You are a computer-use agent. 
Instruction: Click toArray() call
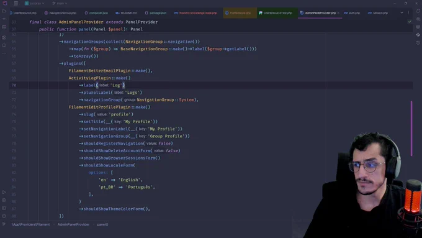pos(86,56)
